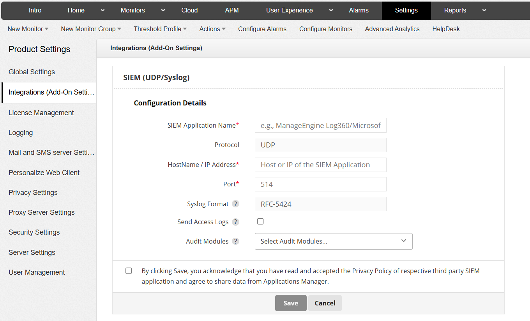This screenshot has height=321, width=530.
Task: Click the Send Access Logs help icon
Action: coord(235,222)
